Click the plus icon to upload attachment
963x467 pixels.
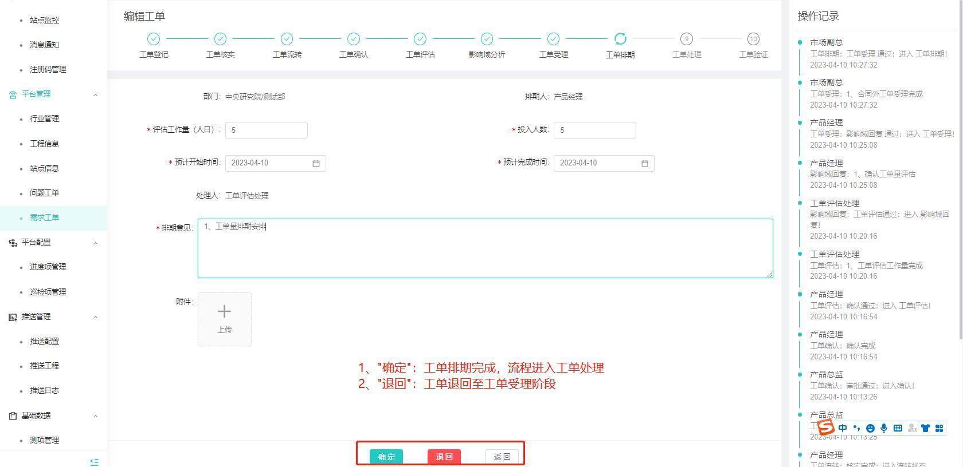(224, 312)
